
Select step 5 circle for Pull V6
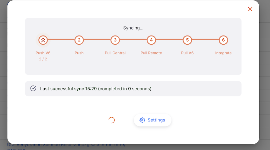[187, 40]
